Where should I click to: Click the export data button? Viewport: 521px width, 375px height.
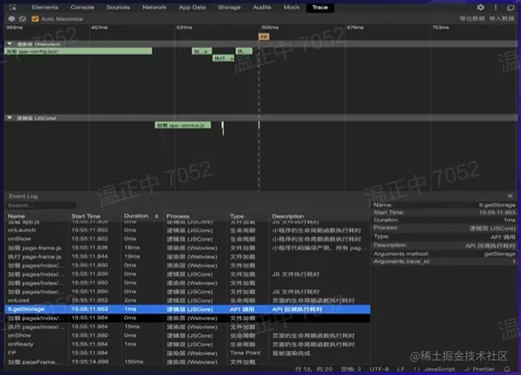point(472,19)
